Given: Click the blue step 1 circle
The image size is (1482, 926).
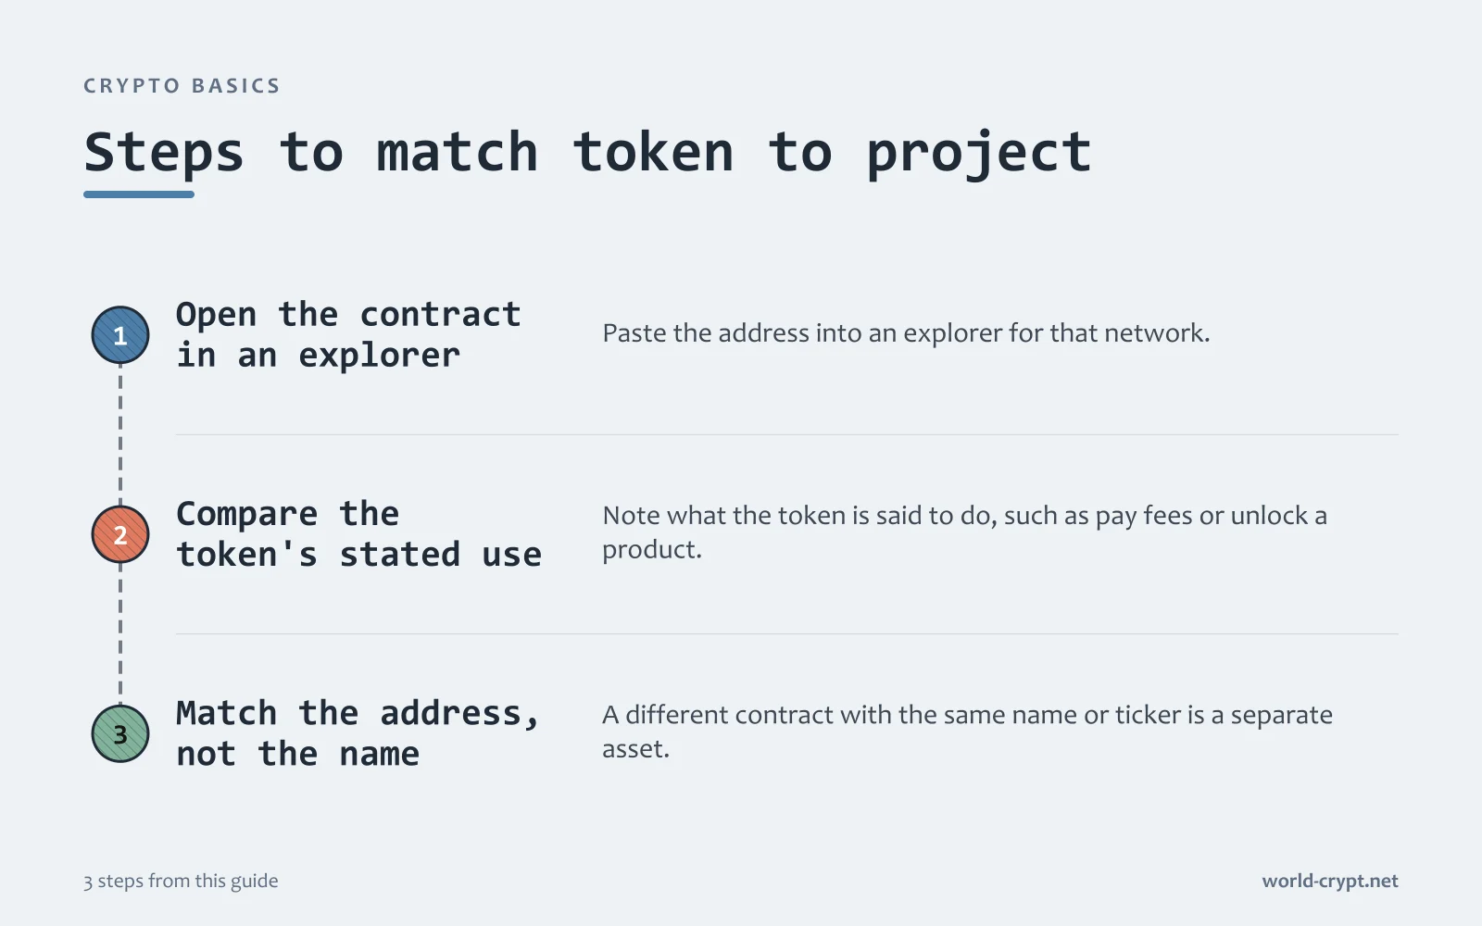Looking at the screenshot, I should click(x=120, y=335).
